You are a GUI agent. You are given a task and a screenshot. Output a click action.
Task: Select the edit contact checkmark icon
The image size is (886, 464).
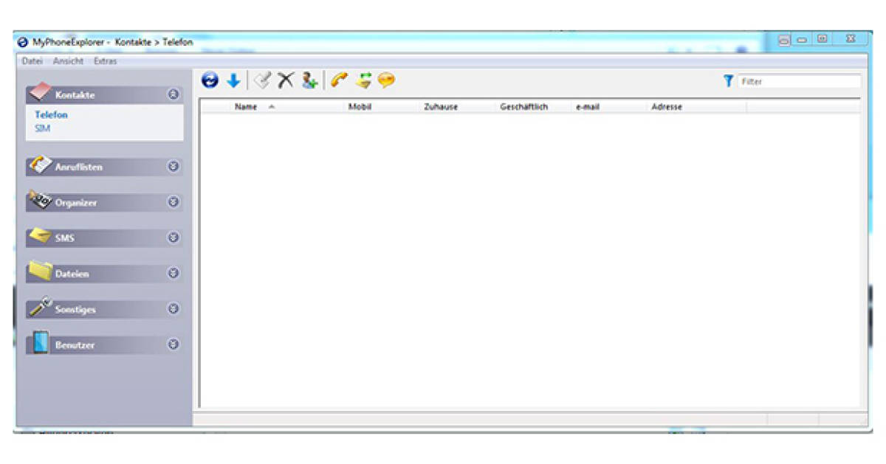click(x=262, y=80)
